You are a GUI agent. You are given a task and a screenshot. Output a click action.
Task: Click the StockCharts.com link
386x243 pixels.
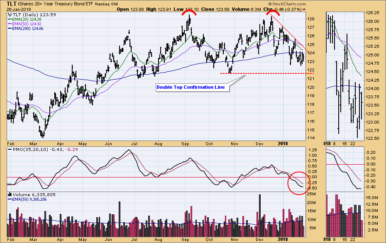[289, 4]
